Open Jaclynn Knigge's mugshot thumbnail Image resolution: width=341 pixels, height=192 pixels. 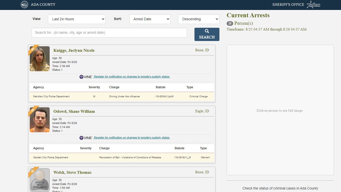40,59
